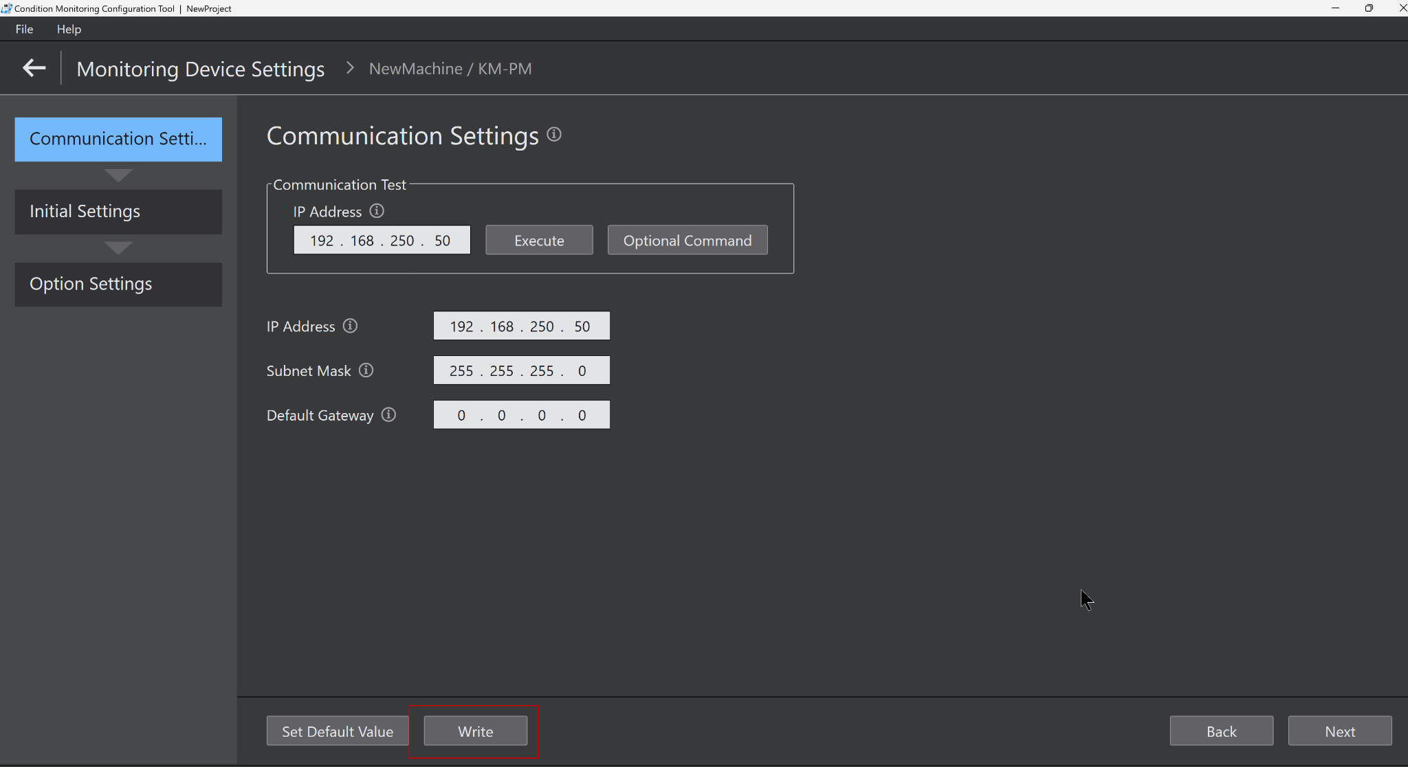Select the Communication Settings step
The image size is (1408, 767).
point(118,139)
